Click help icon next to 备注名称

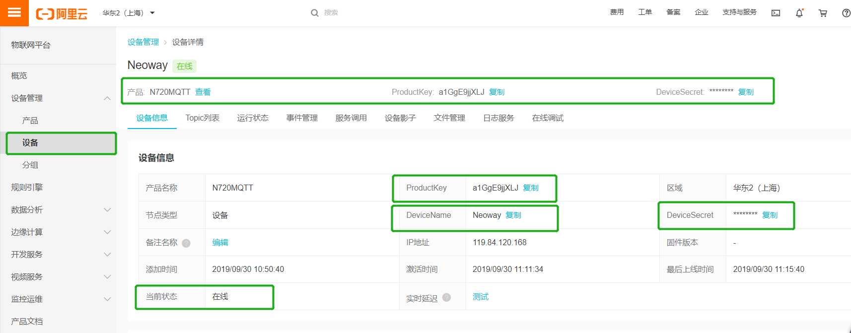186,243
